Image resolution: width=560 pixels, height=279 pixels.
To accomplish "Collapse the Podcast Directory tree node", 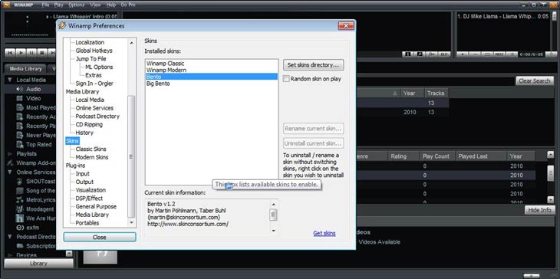I will tap(10, 237).
